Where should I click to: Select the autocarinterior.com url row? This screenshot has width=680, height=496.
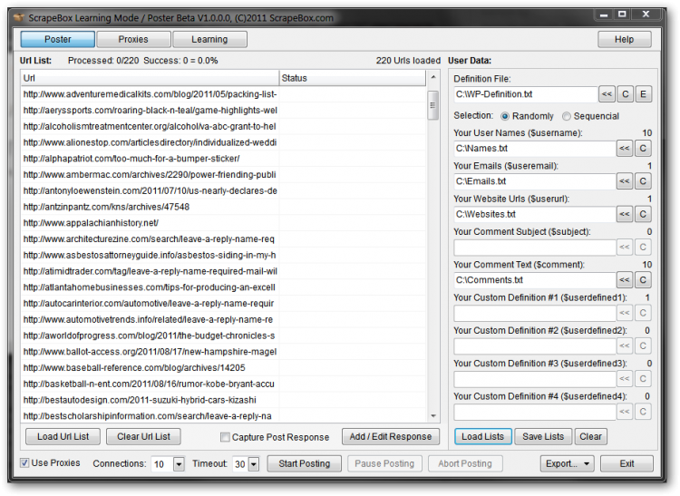[x=223, y=303]
